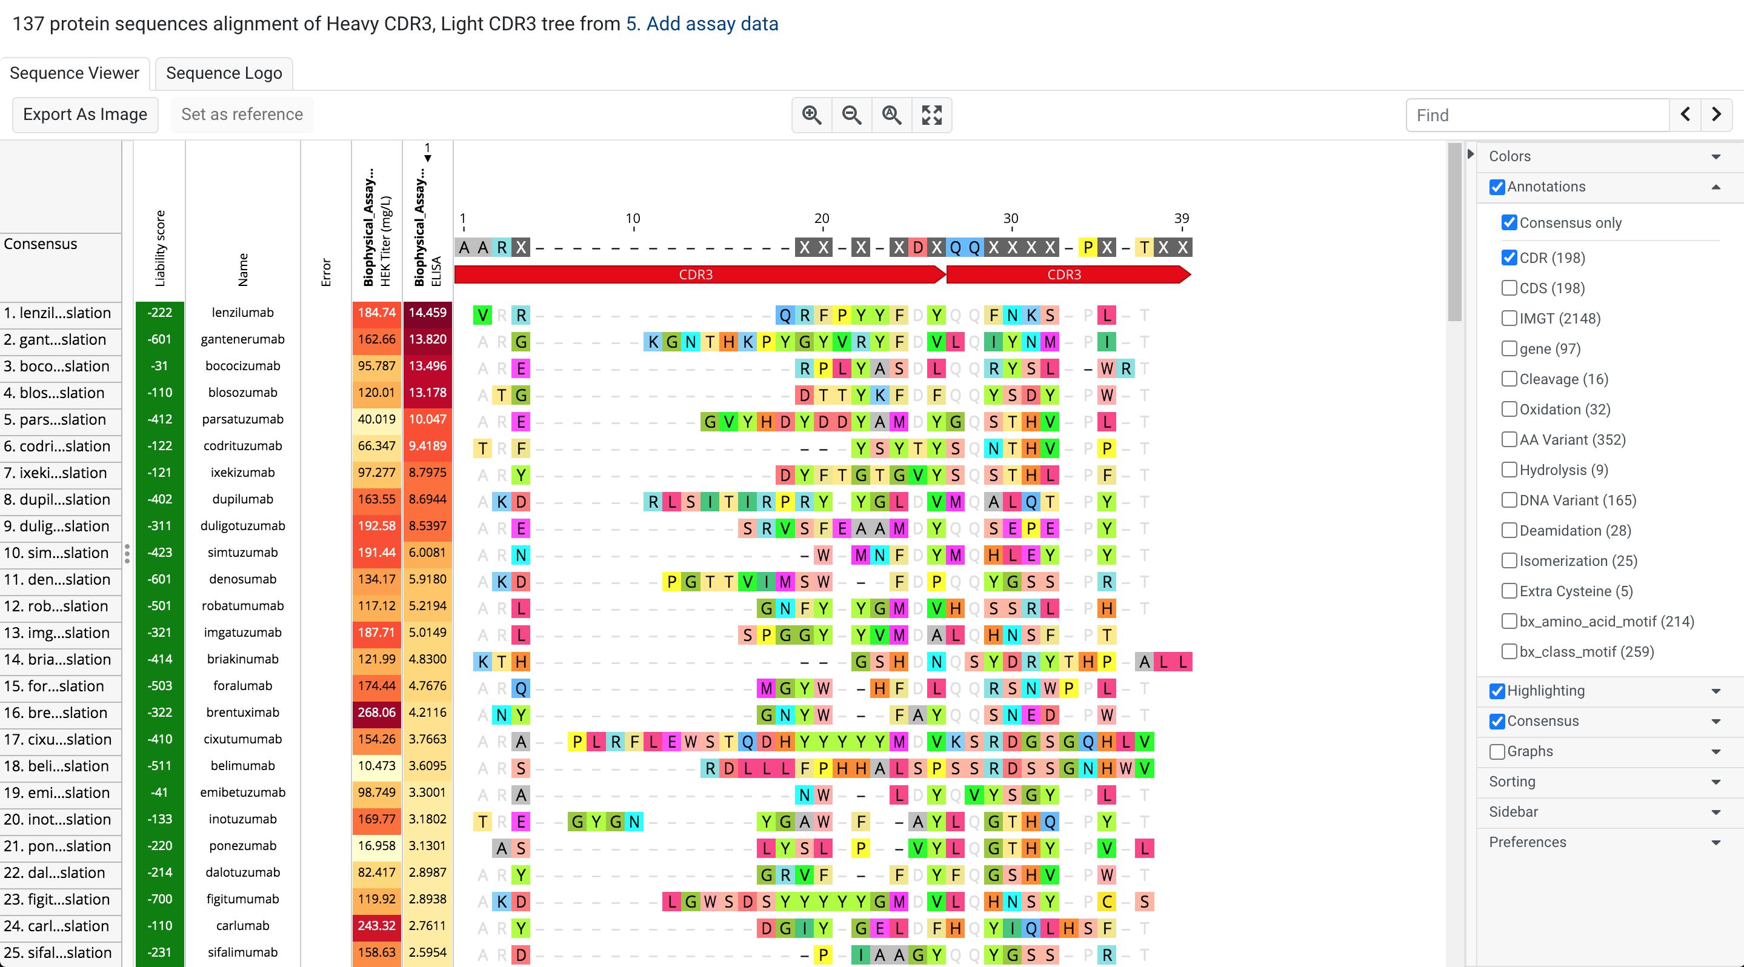Uncheck the Consensus only option

1509,222
